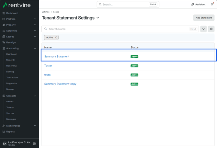Open the Summary Statement-copy link
The height and width of the screenshot is (148, 217).
coord(60,84)
